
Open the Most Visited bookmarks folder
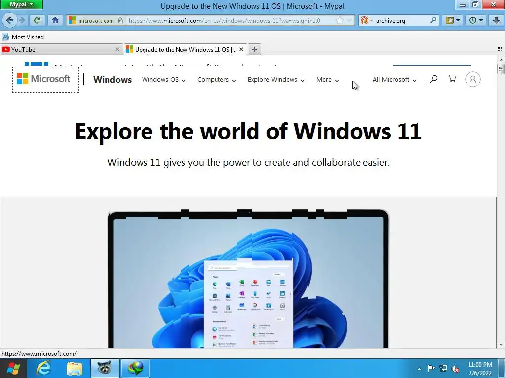pyautogui.click(x=23, y=37)
